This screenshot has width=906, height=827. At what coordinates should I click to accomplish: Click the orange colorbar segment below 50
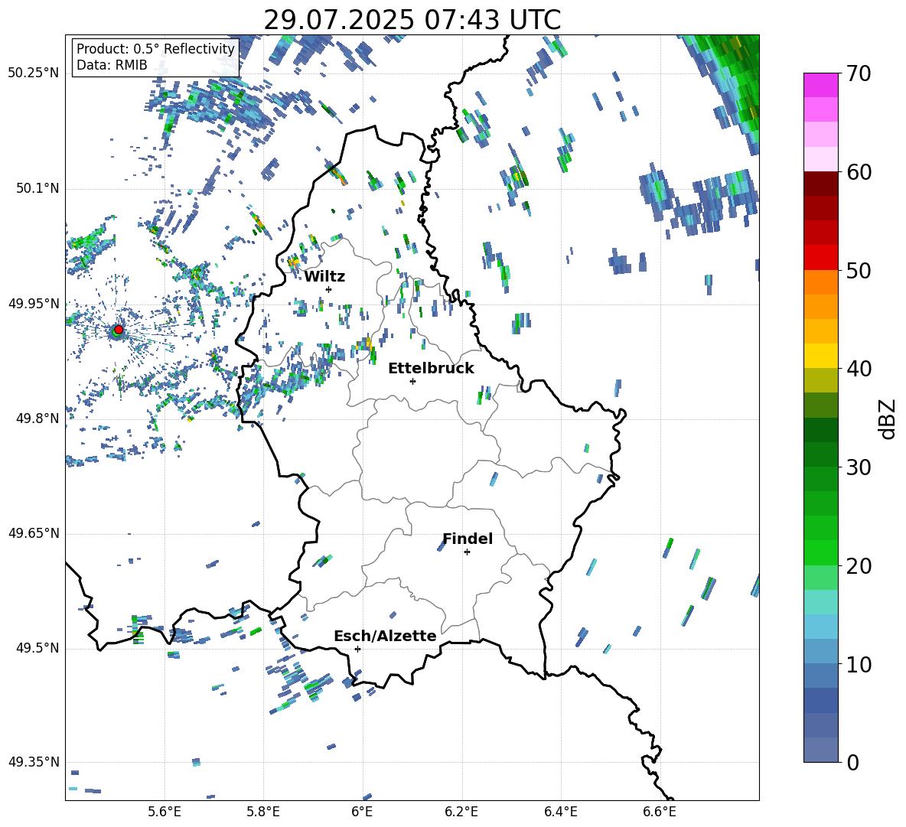(820, 282)
